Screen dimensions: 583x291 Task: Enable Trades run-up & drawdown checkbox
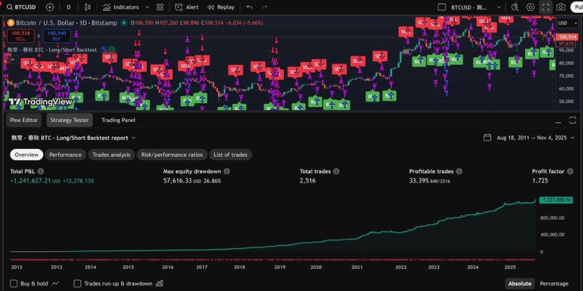tap(78, 283)
